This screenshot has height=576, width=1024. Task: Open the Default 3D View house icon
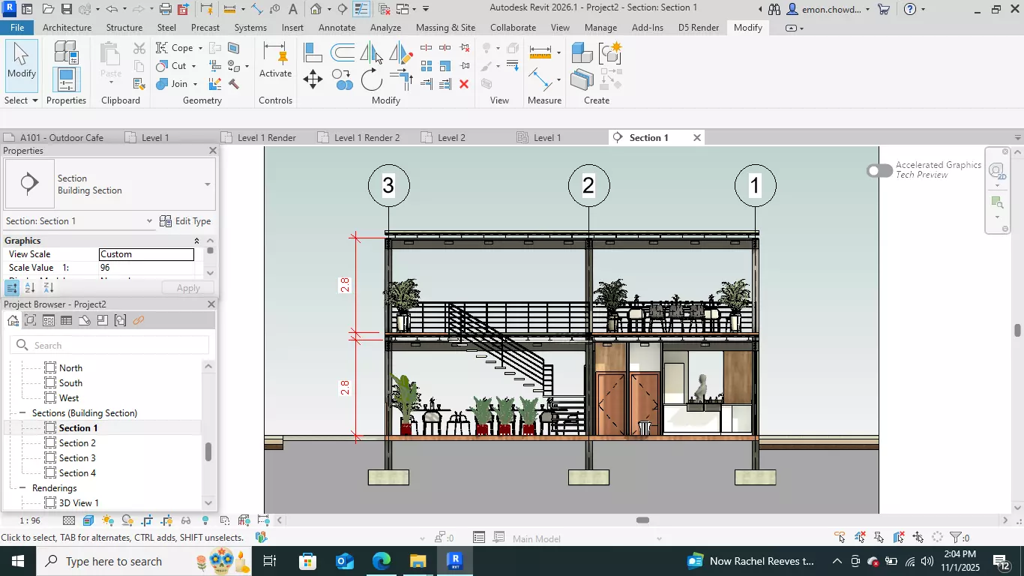point(316,9)
